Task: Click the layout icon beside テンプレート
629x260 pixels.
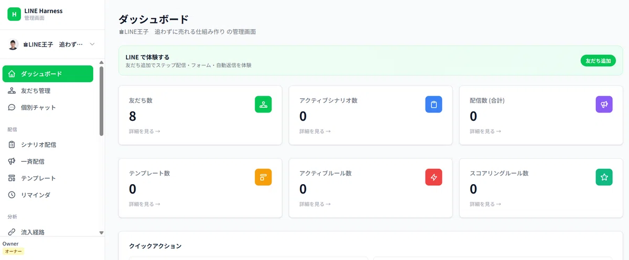Action: click(12, 178)
